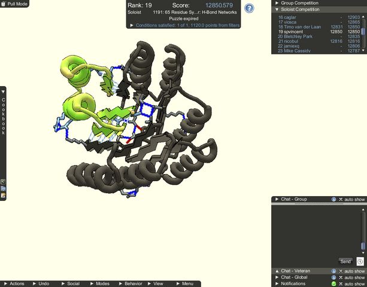Toggle auto show for Chat - Veteran
The width and height of the screenshot is (367, 287).
[352, 271]
